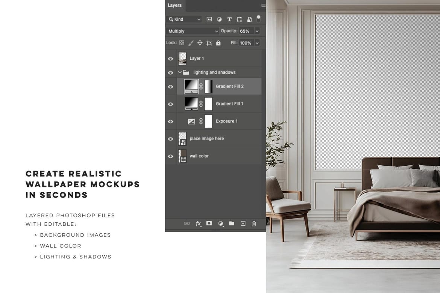Add a layer mask button
440x293 pixels.
pyautogui.click(x=209, y=223)
